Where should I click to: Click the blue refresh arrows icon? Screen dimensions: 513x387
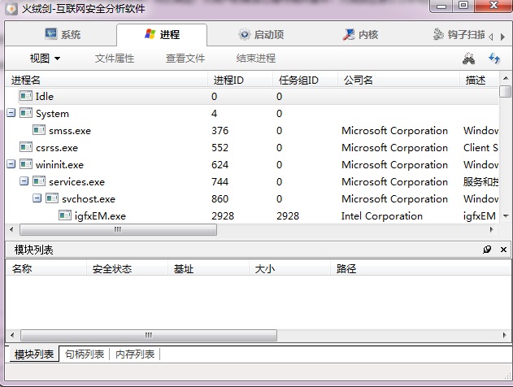(x=493, y=59)
